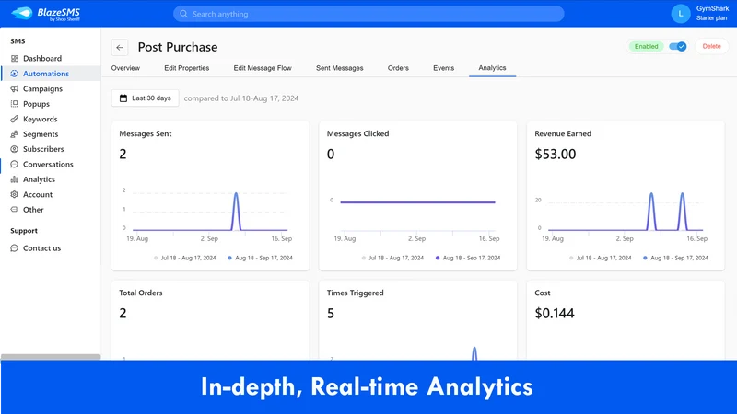Switch to the Edit Properties tab
Viewport: 737px width, 414px height.
[187, 68]
